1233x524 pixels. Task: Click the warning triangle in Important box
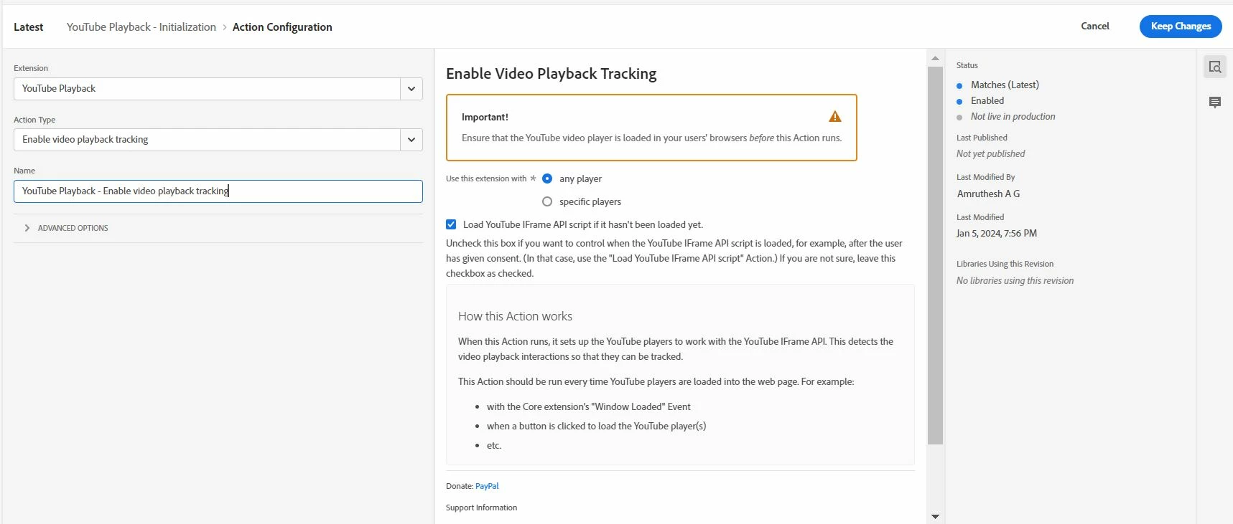coord(834,117)
